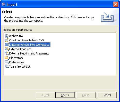This screenshot has height=102, width=120.
Task: Cancel the Import dialog
Action: click(107, 95)
